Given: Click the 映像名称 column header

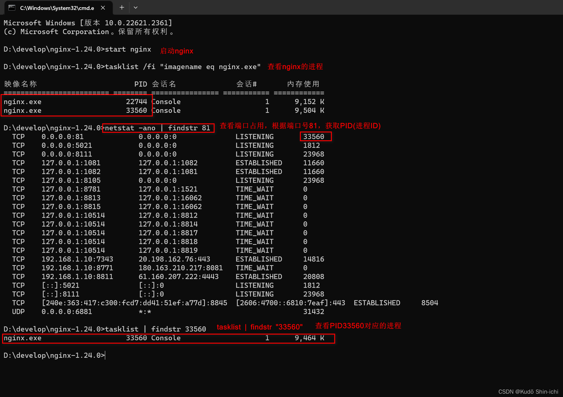Looking at the screenshot, I should [20, 84].
